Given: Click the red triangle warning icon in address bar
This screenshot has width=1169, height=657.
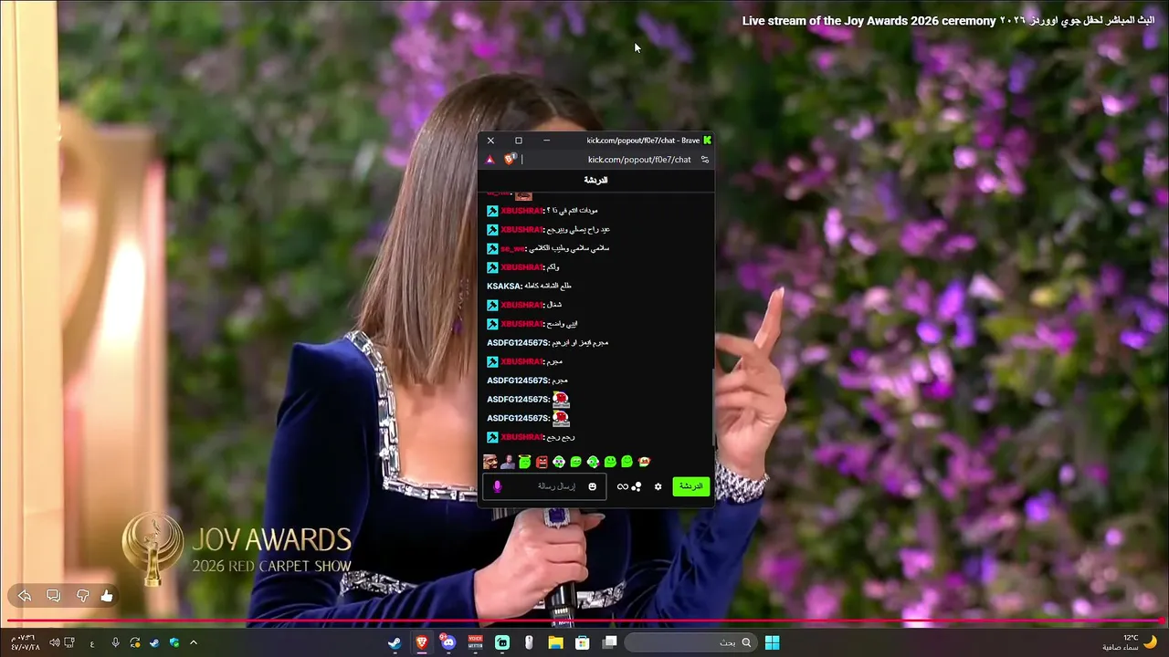Looking at the screenshot, I should point(490,160).
